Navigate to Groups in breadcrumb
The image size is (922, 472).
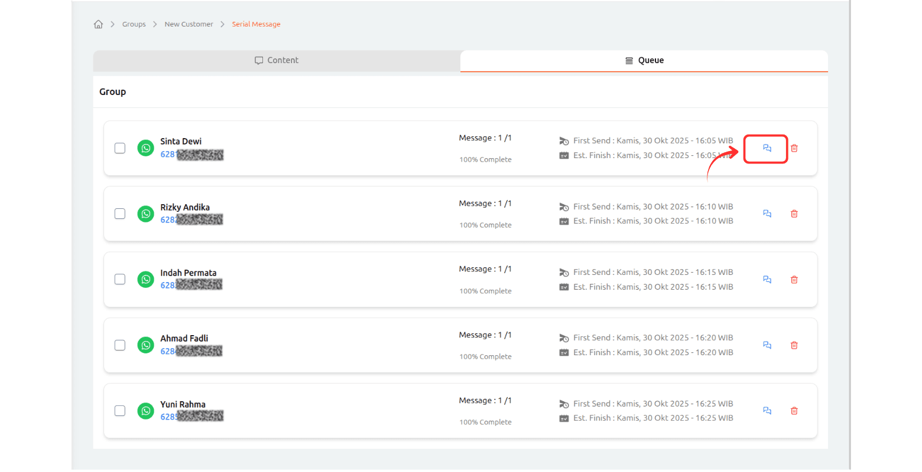click(x=134, y=24)
